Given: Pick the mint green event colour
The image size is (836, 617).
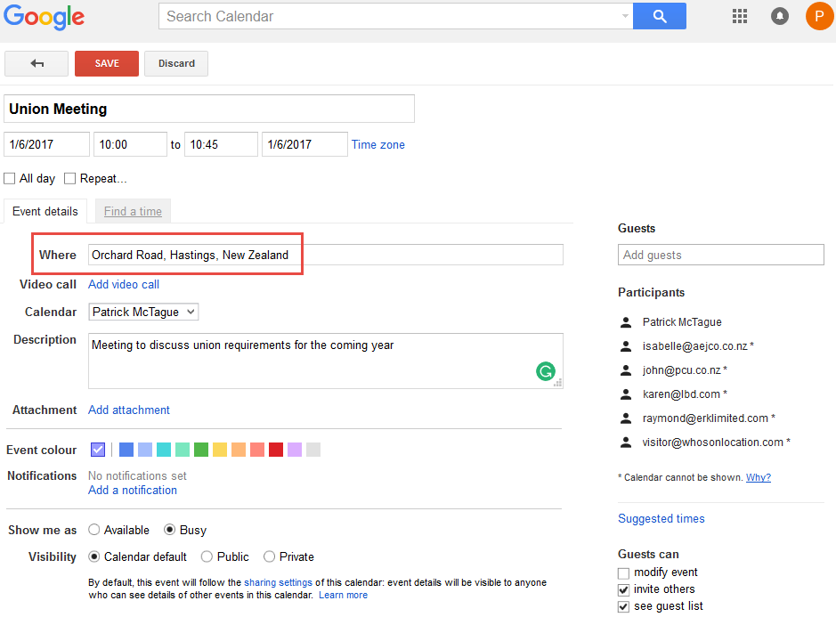Looking at the screenshot, I should point(183,450).
